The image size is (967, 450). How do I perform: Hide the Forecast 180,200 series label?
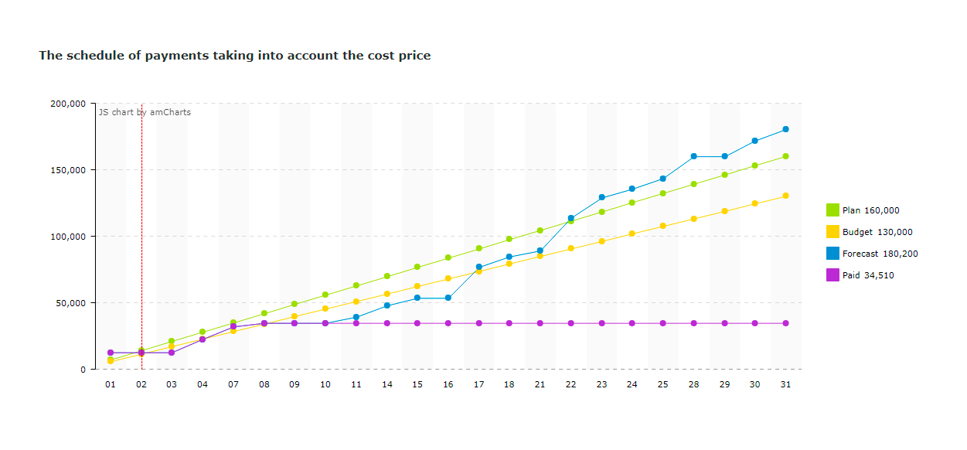pyautogui.click(x=880, y=254)
